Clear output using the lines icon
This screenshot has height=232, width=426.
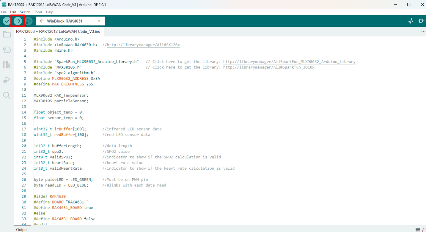pyautogui.click(x=418, y=230)
